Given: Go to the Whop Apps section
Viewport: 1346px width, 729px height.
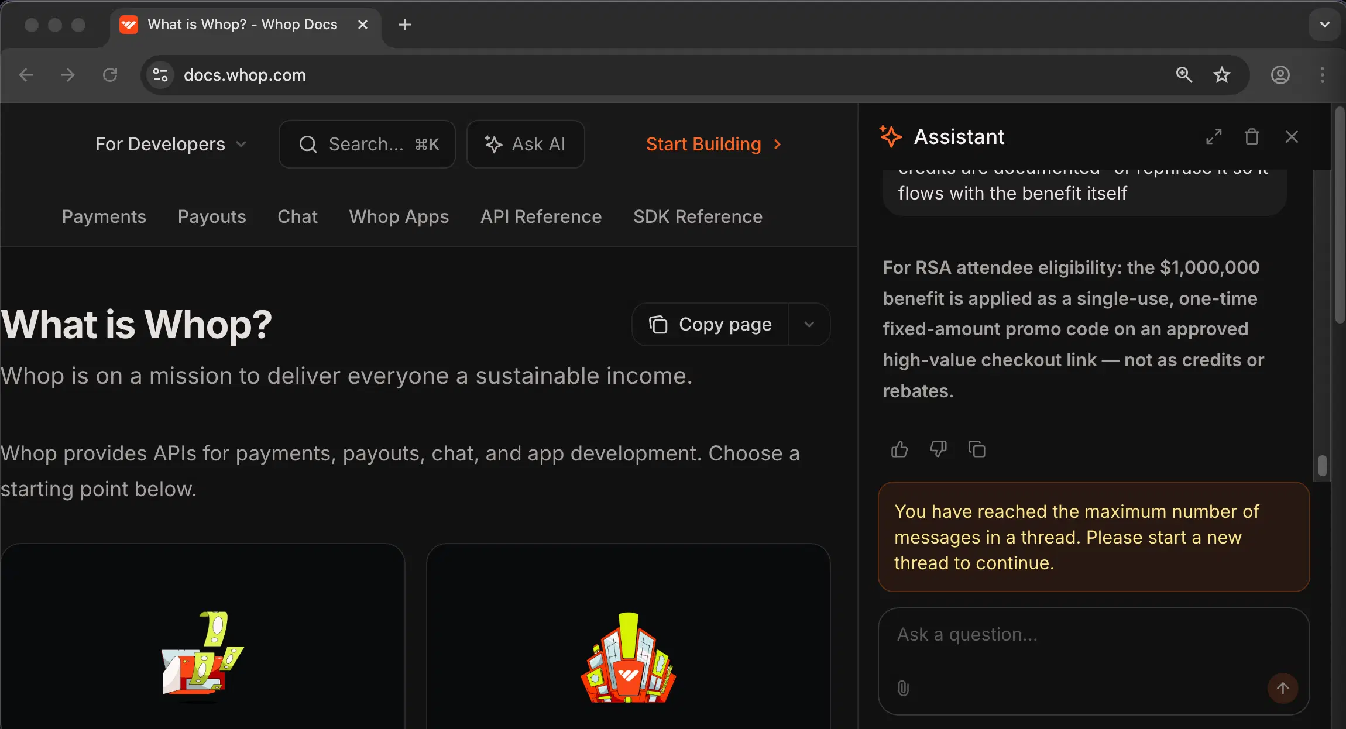Looking at the screenshot, I should 399,216.
